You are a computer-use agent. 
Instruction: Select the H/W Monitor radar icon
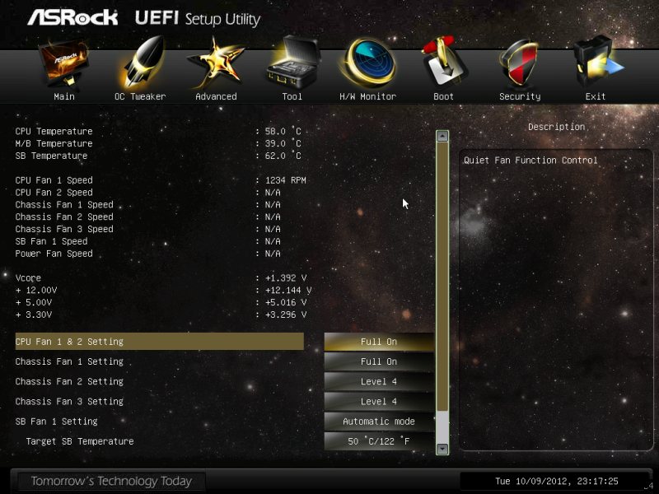[368, 63]
